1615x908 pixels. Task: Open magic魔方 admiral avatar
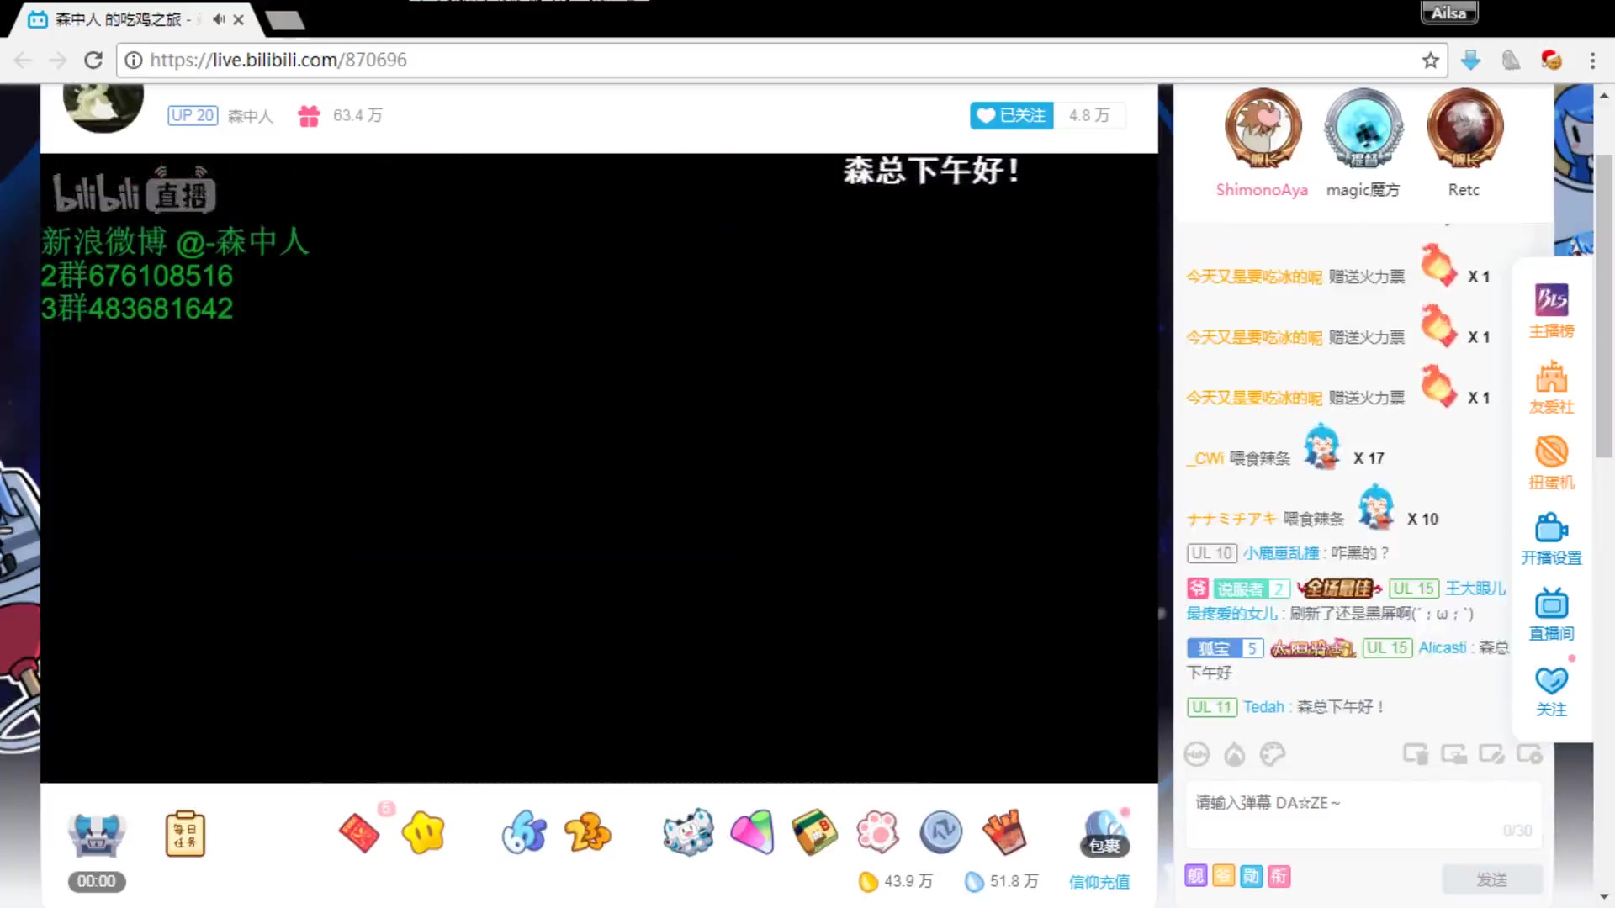coord(1363,129)
